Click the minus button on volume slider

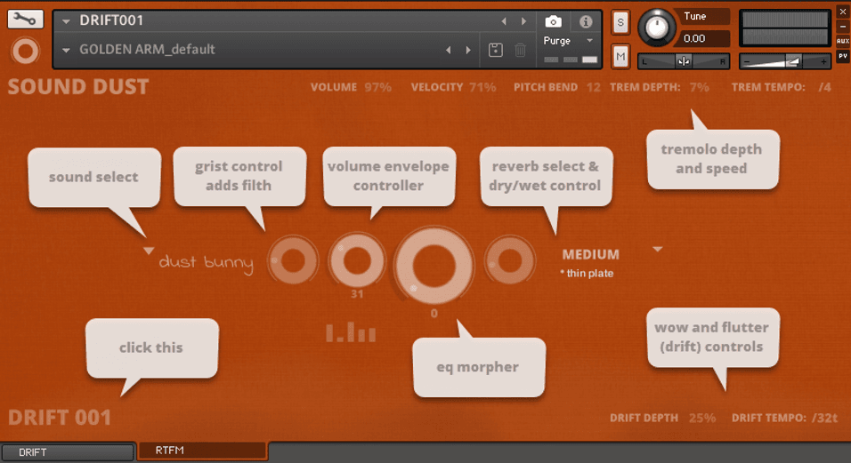click(747, 62)
